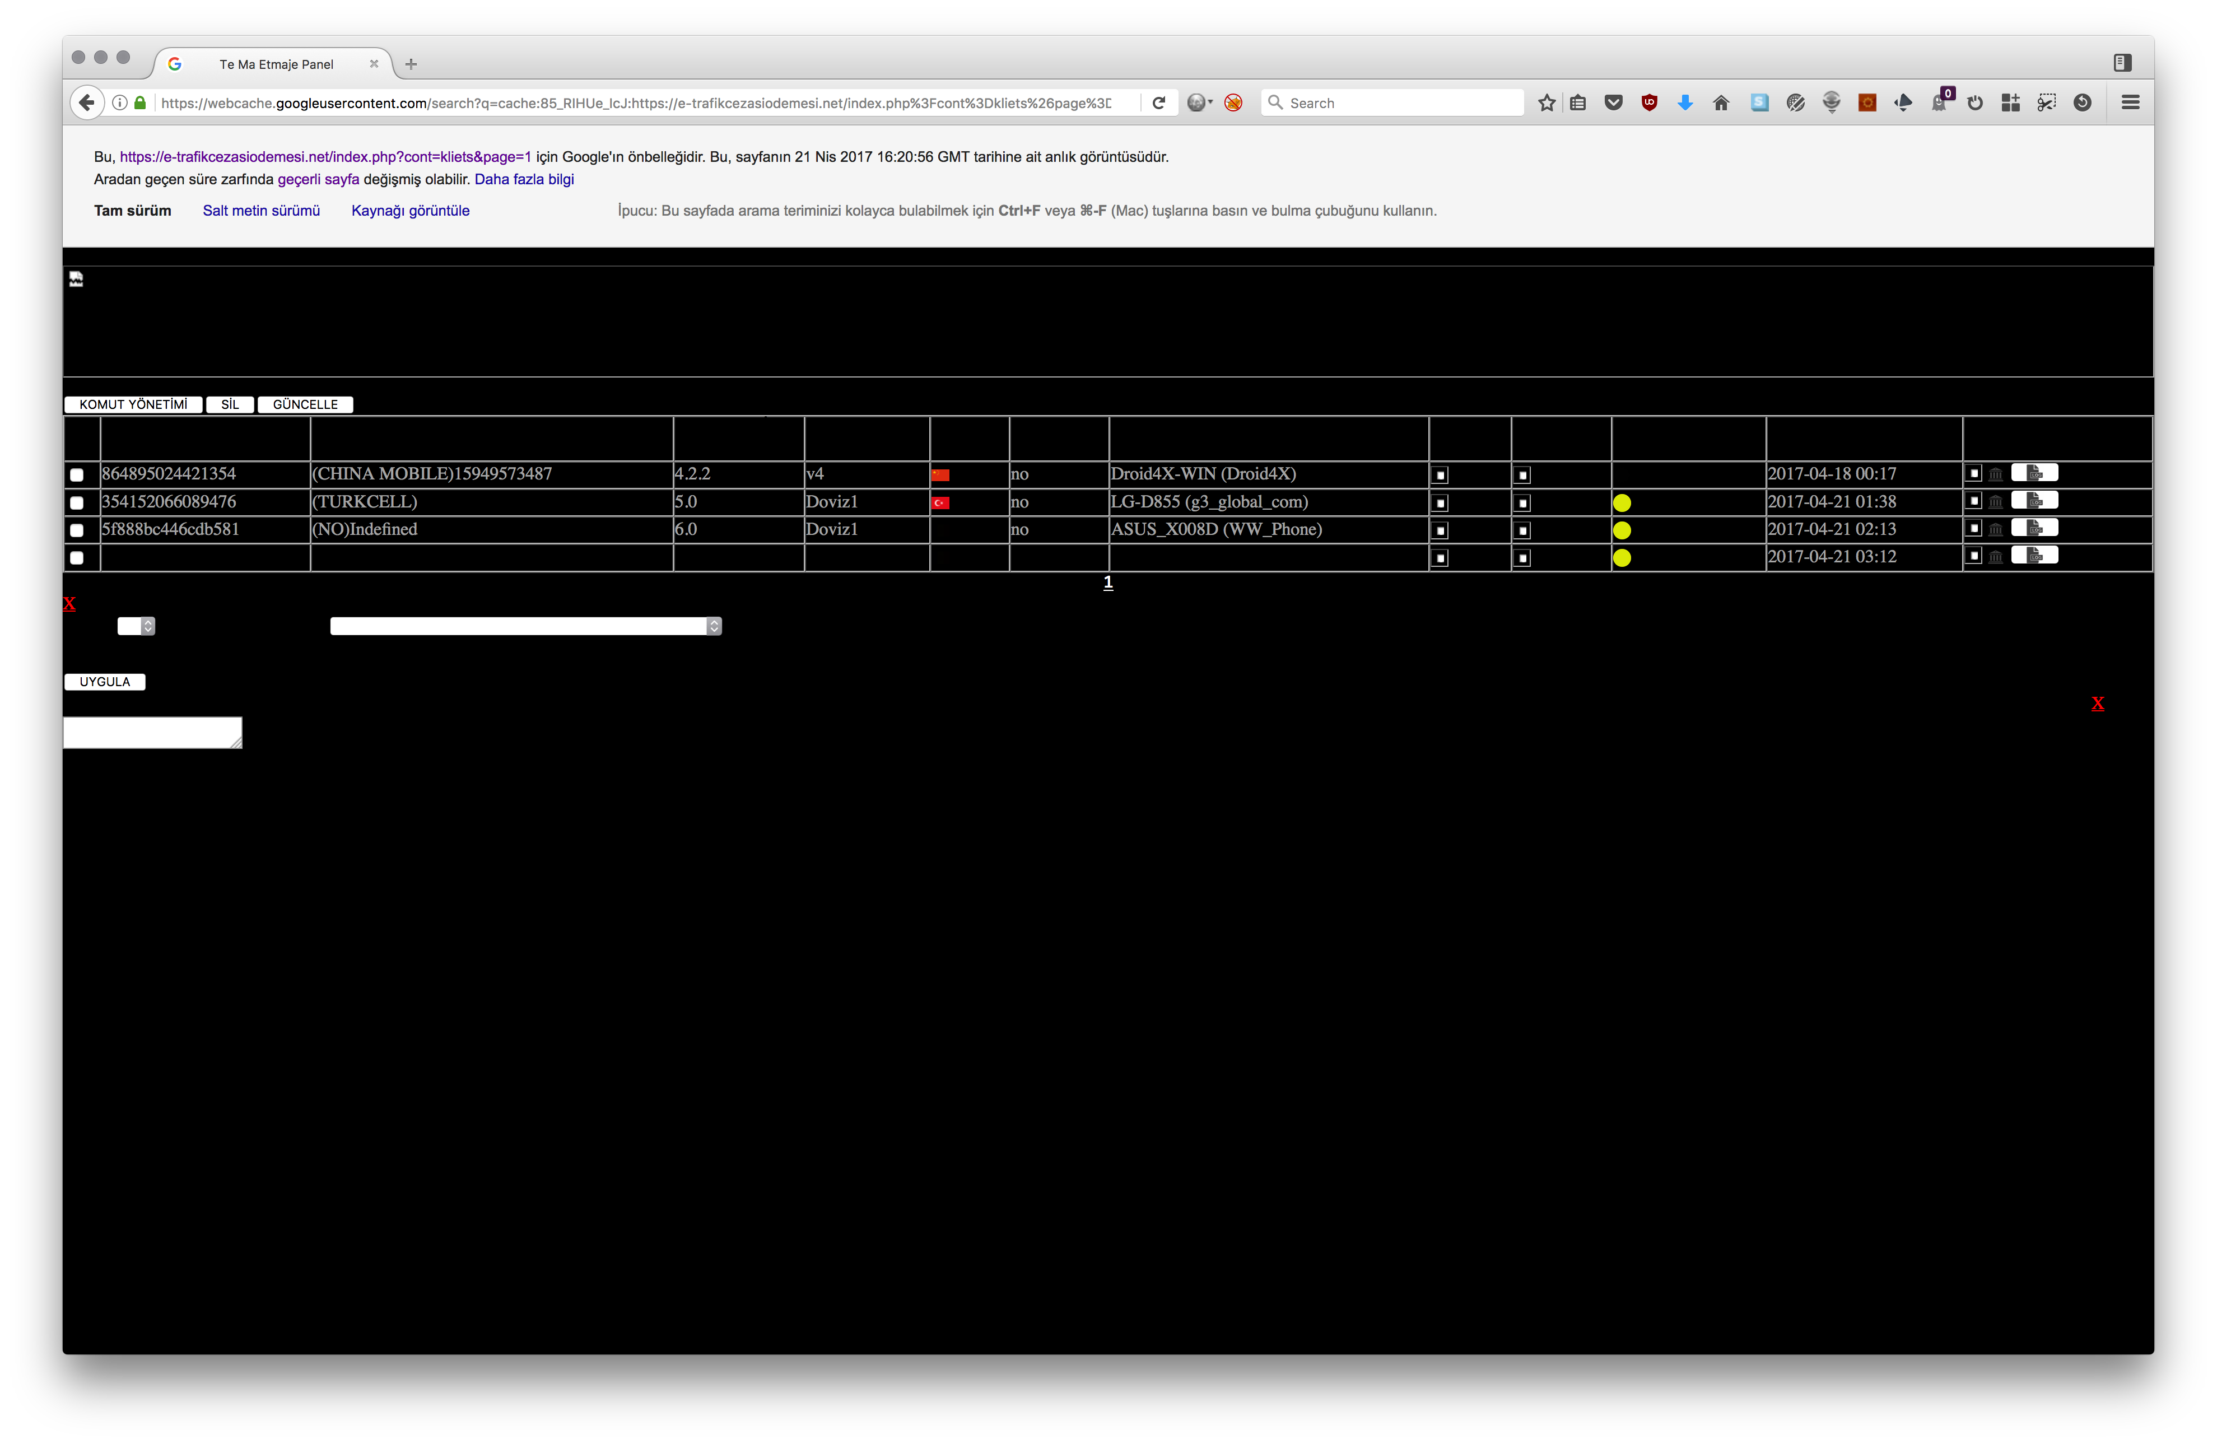Save page with the Pocket icon

pos(1613,103)
